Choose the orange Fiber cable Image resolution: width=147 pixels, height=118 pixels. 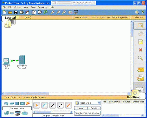point(68,105)
